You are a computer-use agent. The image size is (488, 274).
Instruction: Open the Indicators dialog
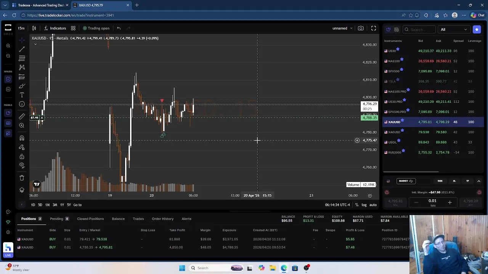coord(55,28)
